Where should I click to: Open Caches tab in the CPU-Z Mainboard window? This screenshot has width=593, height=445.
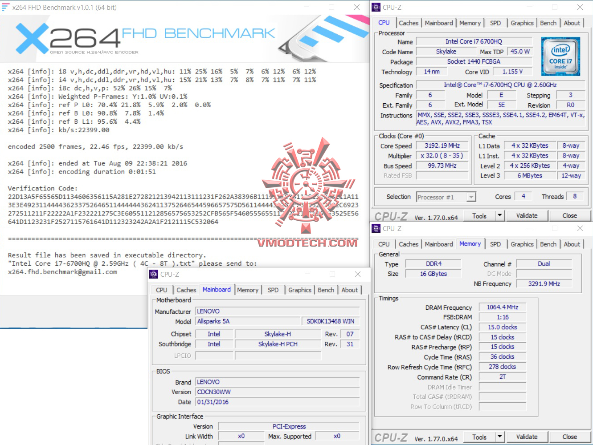click(x=186, y=290)
